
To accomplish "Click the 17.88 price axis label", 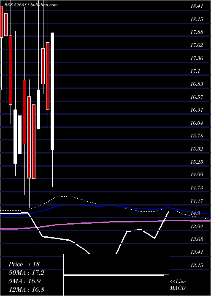I will click(197, 32).
